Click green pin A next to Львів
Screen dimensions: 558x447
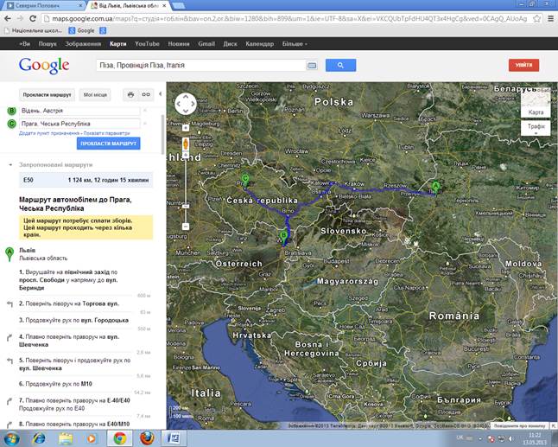pos(10,253)
